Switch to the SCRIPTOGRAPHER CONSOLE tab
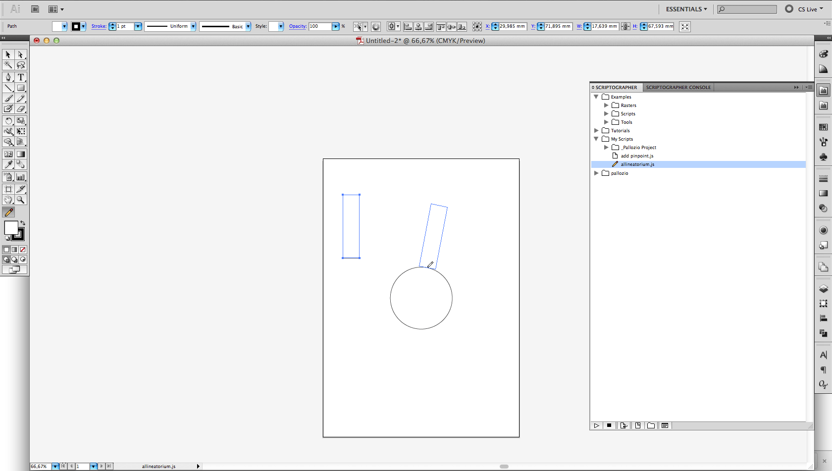This screenshot has height=471, width=832. pyautogui.click(x=678, y=87)
